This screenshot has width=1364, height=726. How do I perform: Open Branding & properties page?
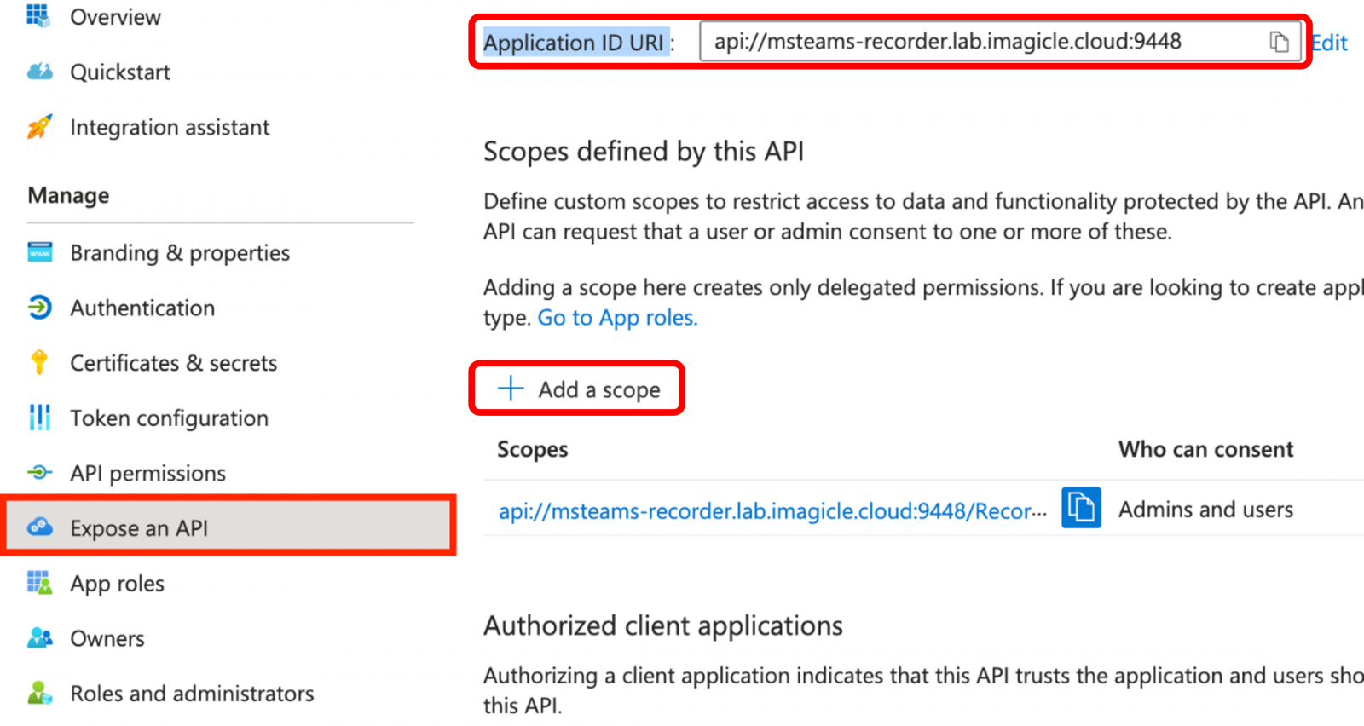pyautogui.click(x=180, y=253)
